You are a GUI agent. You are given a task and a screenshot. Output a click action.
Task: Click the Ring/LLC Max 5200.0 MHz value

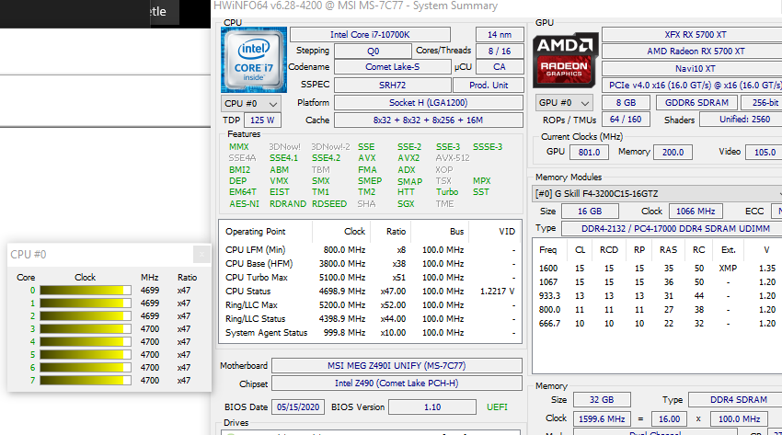[342, 305]
